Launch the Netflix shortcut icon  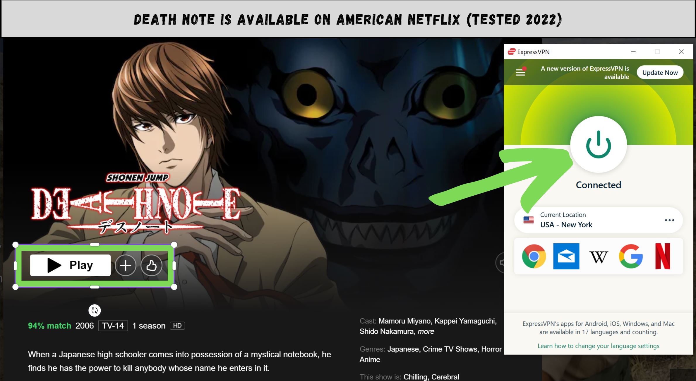663,256
